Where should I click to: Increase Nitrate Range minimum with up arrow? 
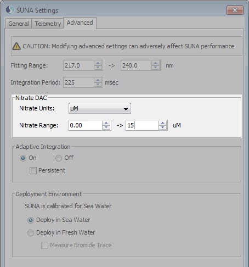(x=106, y=123)
